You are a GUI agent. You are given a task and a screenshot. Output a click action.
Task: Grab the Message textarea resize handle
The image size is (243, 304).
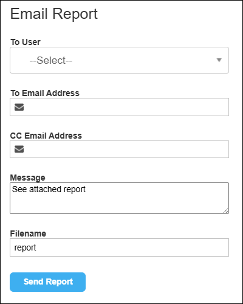(226, 211)
